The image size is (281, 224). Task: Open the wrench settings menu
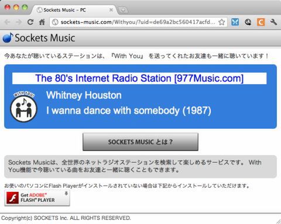tap(273, 22)
